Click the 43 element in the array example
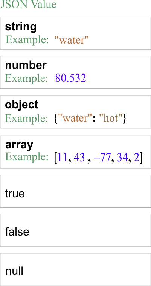The width and height of the screenshot is (151, 286). [x=79, y=158]
